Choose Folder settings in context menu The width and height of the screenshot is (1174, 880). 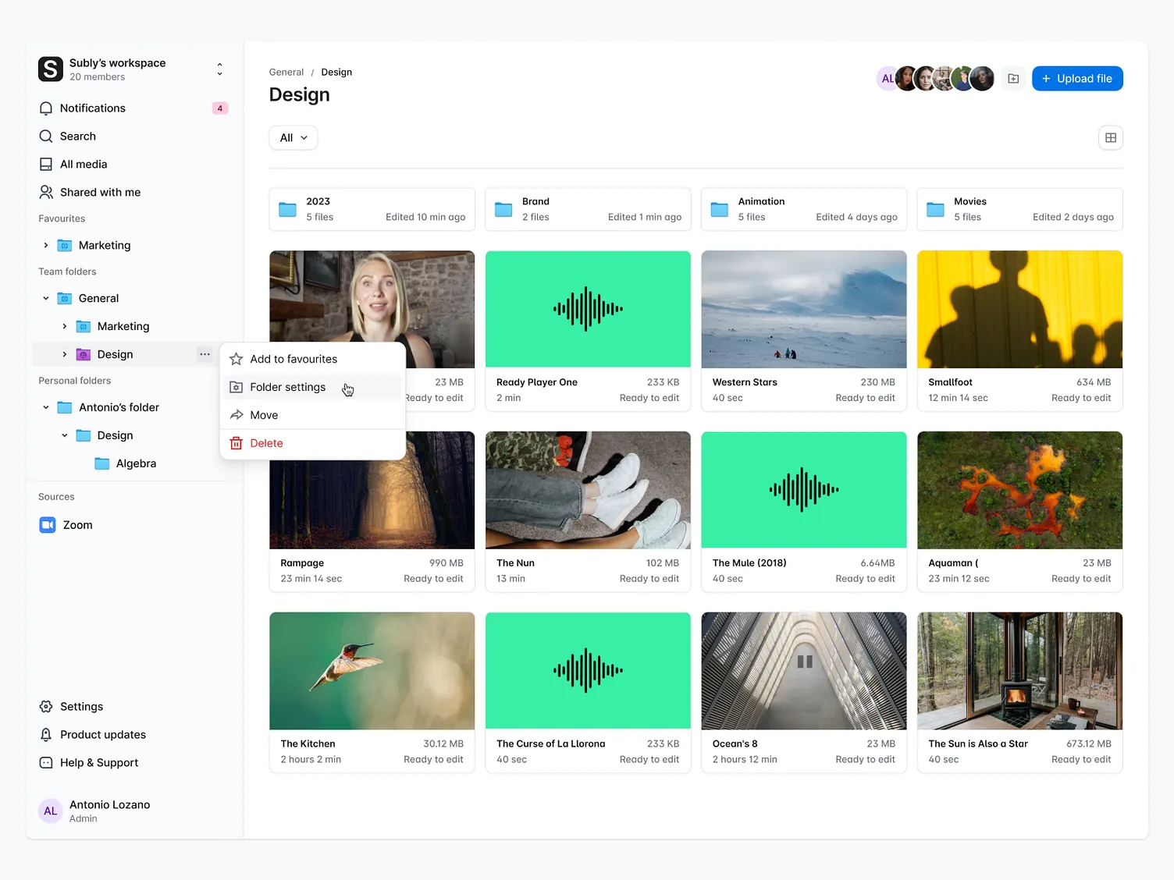coord(288,387)
